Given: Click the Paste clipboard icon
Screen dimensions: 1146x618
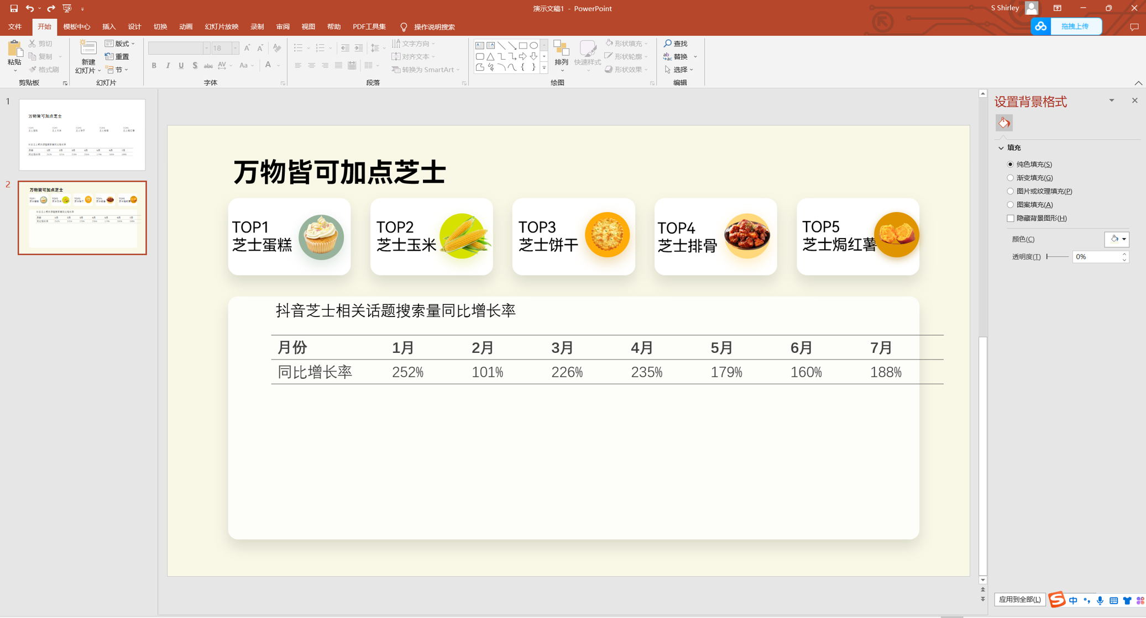Looking at the screenshot, I should (15, 50).
